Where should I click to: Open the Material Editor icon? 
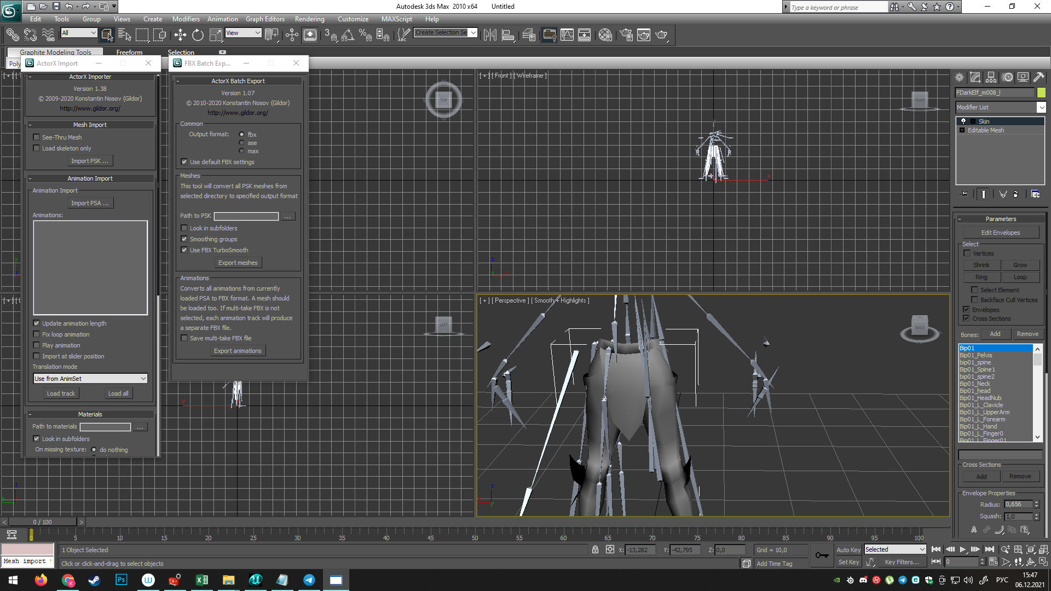[x=605, y=36]
